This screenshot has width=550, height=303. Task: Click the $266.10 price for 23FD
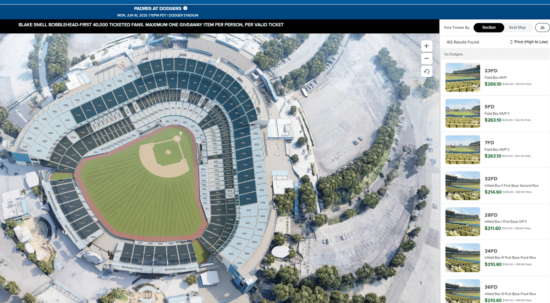493,84
